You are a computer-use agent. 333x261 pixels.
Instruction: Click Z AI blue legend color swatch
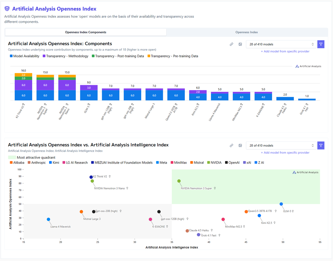[x=256, y=163]
